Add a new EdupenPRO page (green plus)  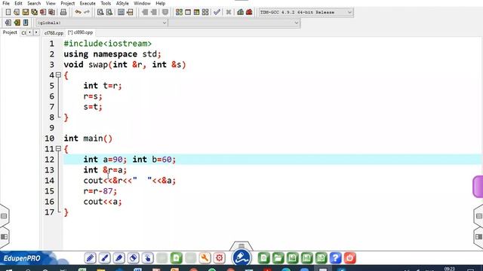[176, 258]
